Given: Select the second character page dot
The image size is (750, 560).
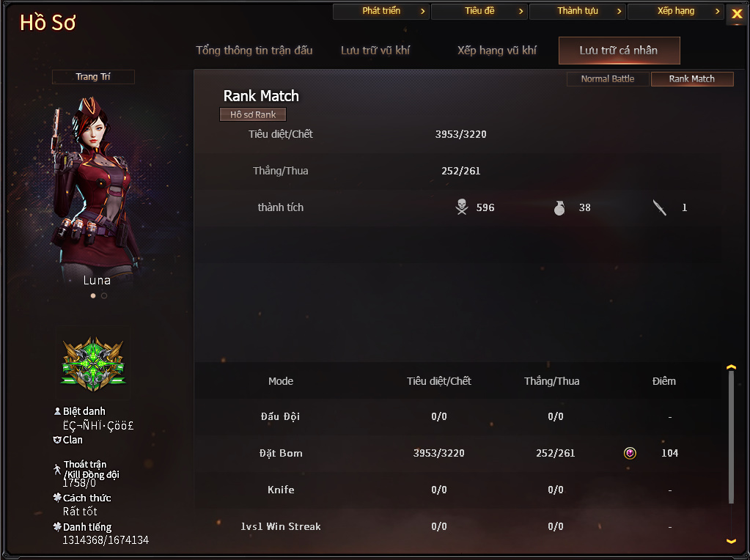Looking at the screenshot, I should (x=104, y=295).
